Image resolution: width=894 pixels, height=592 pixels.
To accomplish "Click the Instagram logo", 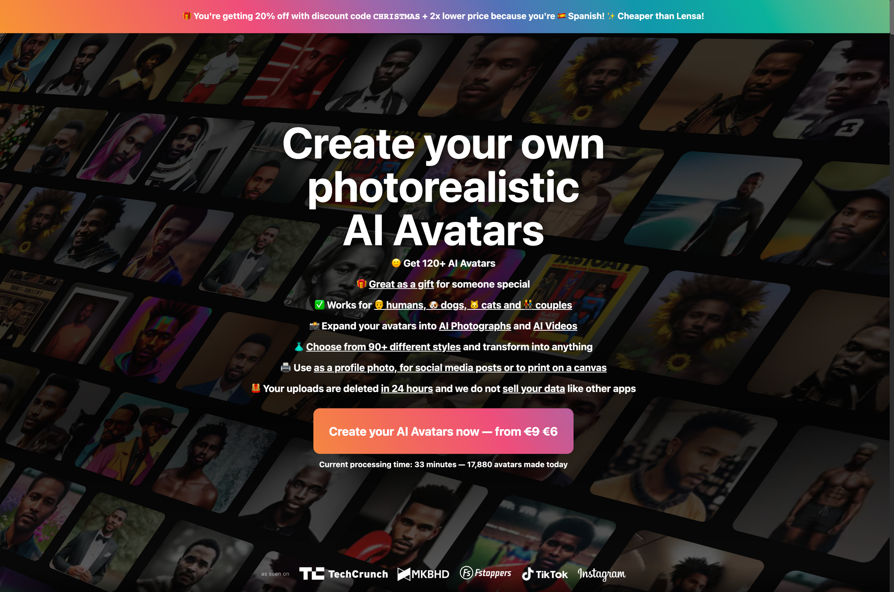I will (x=602, y=574).
